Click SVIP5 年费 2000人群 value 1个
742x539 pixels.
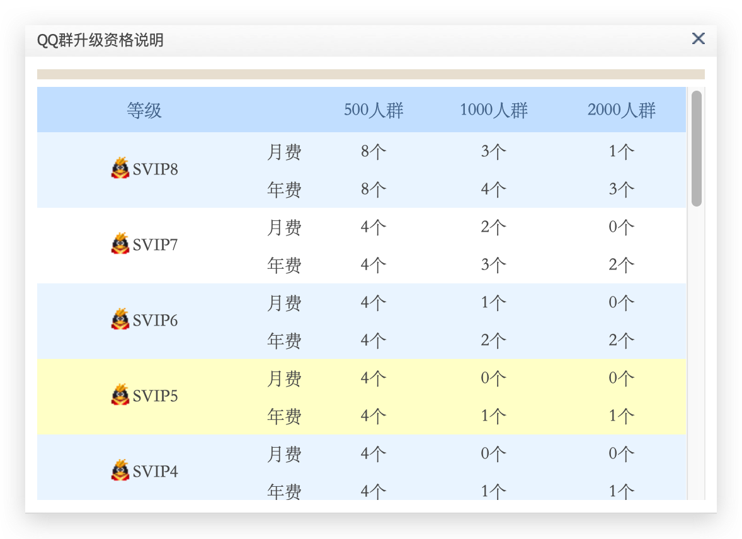pyautogui.click(x=621, y=416)
